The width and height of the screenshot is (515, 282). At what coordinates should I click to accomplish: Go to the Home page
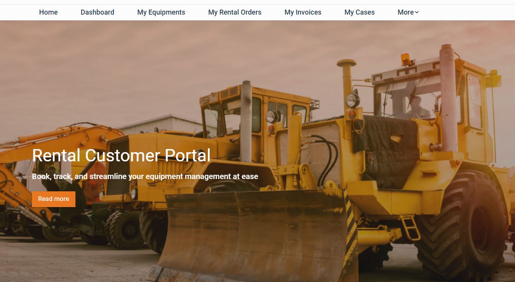(x=48, y=12)
